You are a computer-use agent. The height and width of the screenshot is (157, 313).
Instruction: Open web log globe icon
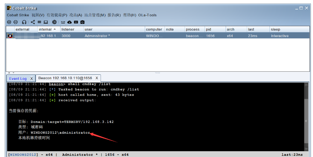pyautogui.click(x=54, y=22)
